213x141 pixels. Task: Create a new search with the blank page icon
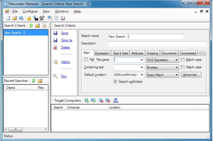[8, 18]
